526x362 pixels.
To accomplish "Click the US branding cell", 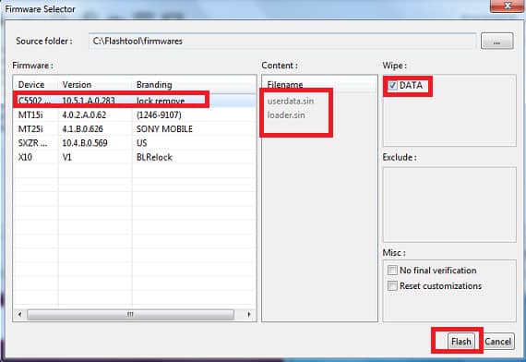I will tap(141, 143).
